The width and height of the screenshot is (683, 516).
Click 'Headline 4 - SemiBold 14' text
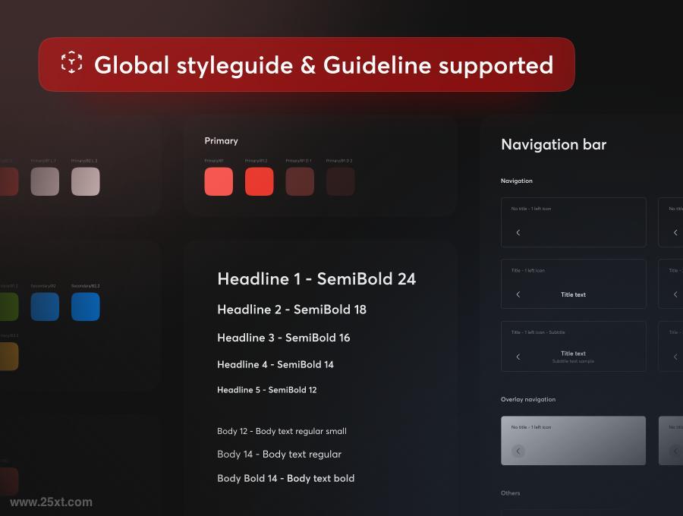pyautogui.click(x=275, y=364)
